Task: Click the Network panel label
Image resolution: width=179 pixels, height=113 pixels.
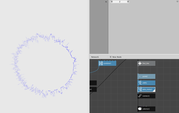Action: click(x=95, y=57)
